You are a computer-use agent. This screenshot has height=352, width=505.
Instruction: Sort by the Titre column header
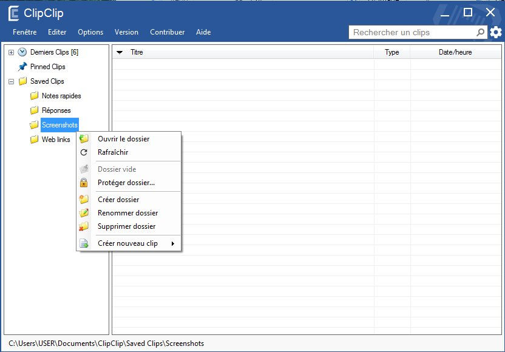point(243,52)
